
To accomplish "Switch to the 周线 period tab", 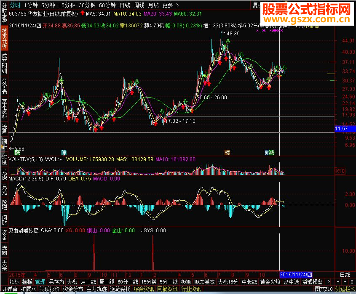I will [x=139, y=5].
